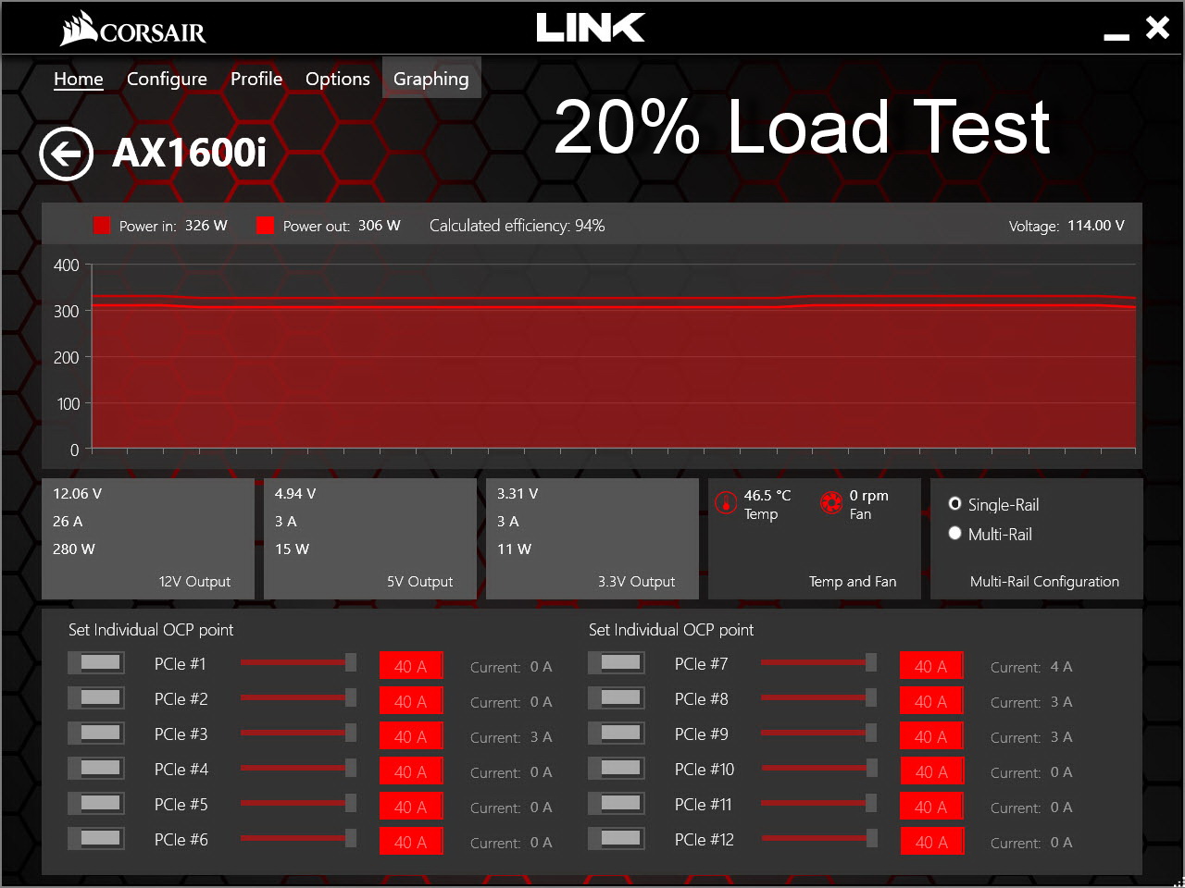Click the PCIe #6 40 A limit box
The width and height of the screenshot is (1185, 888).
pyautogui.click(x=411, y=842)
